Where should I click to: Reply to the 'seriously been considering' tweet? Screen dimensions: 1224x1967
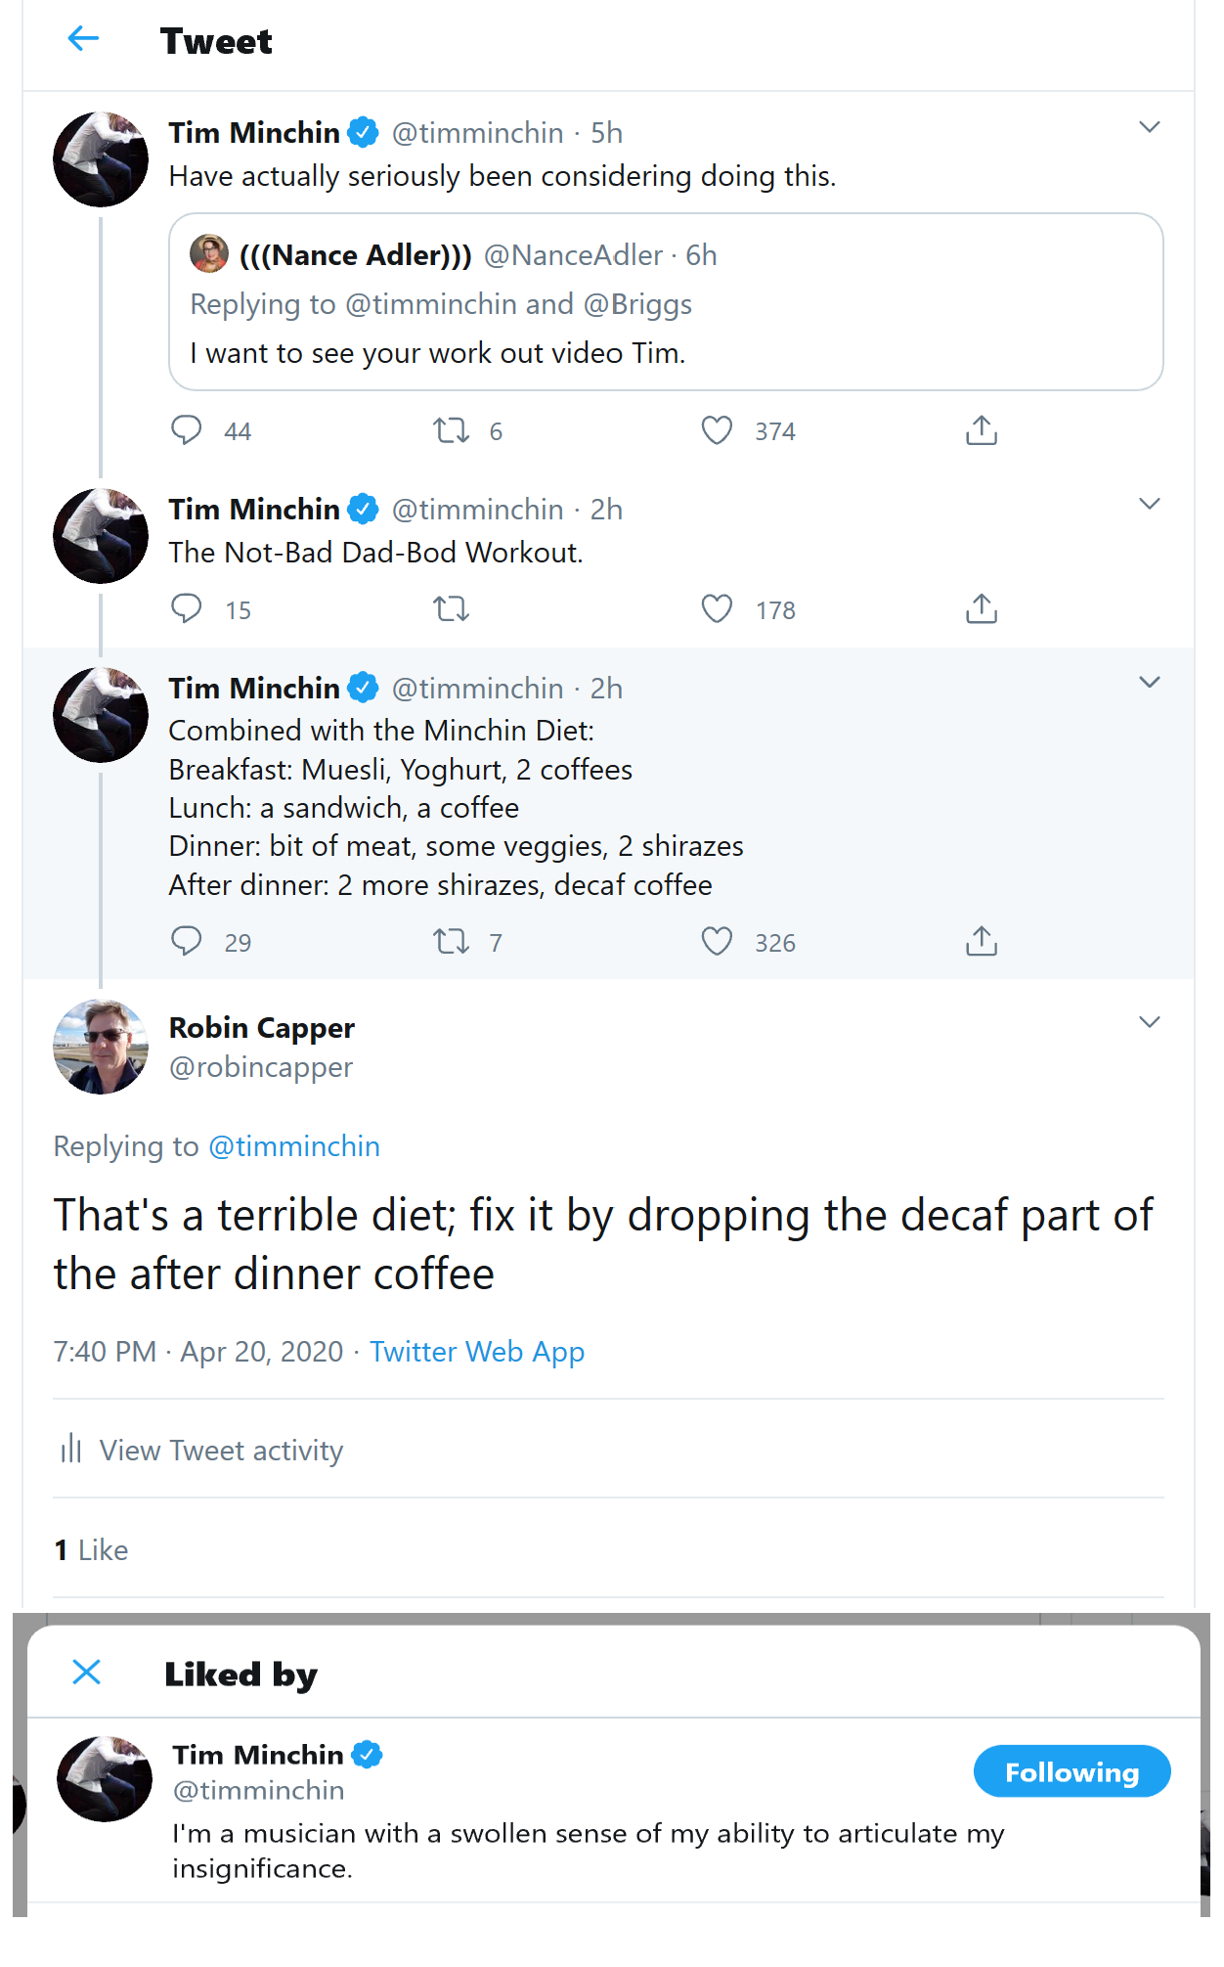click(x=186, y=430)
